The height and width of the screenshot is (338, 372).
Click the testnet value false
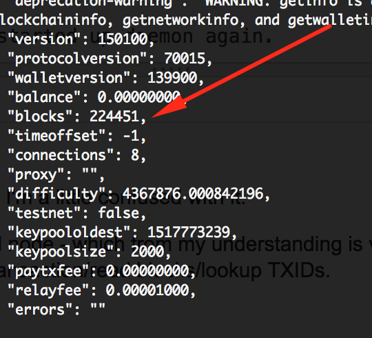pos(118,213)
